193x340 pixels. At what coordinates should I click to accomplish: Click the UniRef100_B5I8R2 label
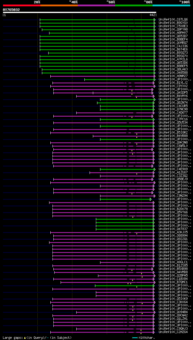(173, 132)
